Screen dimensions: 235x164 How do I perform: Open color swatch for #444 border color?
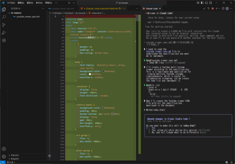tap(112, 114)
